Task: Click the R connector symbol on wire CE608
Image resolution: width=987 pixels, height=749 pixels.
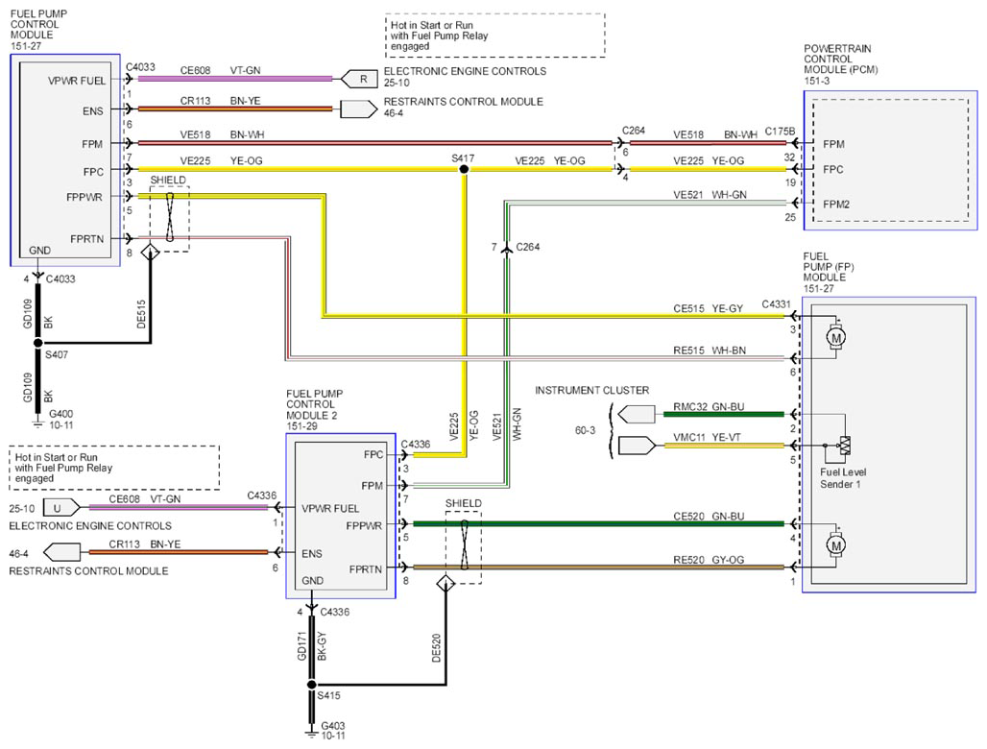Action: point(359,80)
